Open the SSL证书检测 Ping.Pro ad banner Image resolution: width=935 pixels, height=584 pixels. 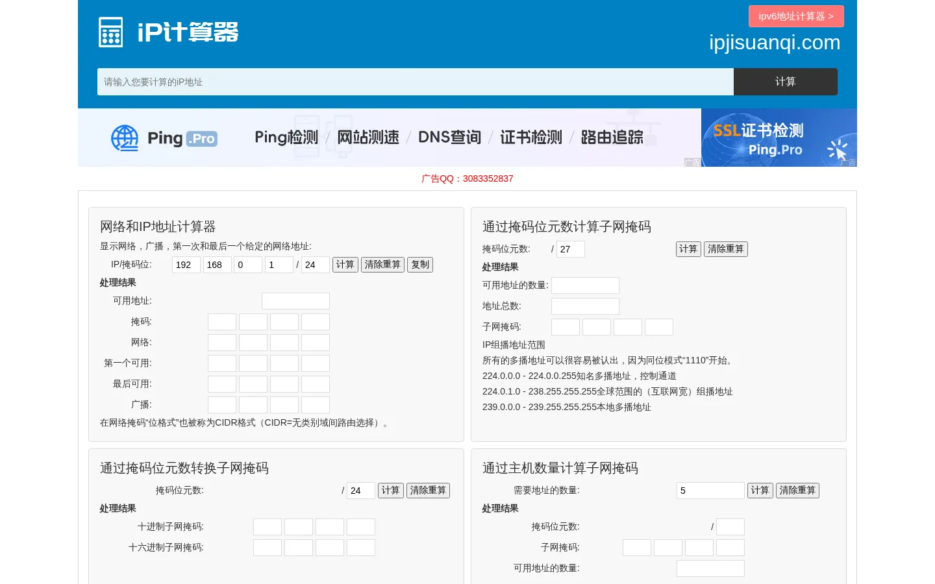779,138
